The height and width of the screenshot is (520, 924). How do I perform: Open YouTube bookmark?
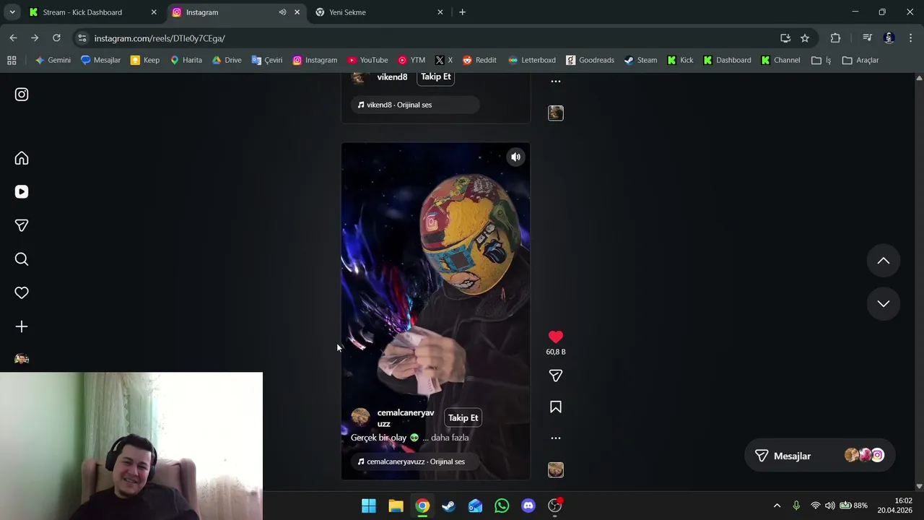tap(367, 60)
